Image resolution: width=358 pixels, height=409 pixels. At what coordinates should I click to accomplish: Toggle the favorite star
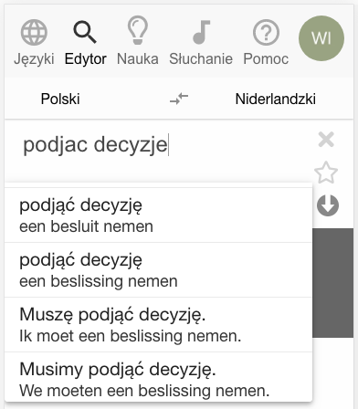pyautogui.click(x=326, y=173)
